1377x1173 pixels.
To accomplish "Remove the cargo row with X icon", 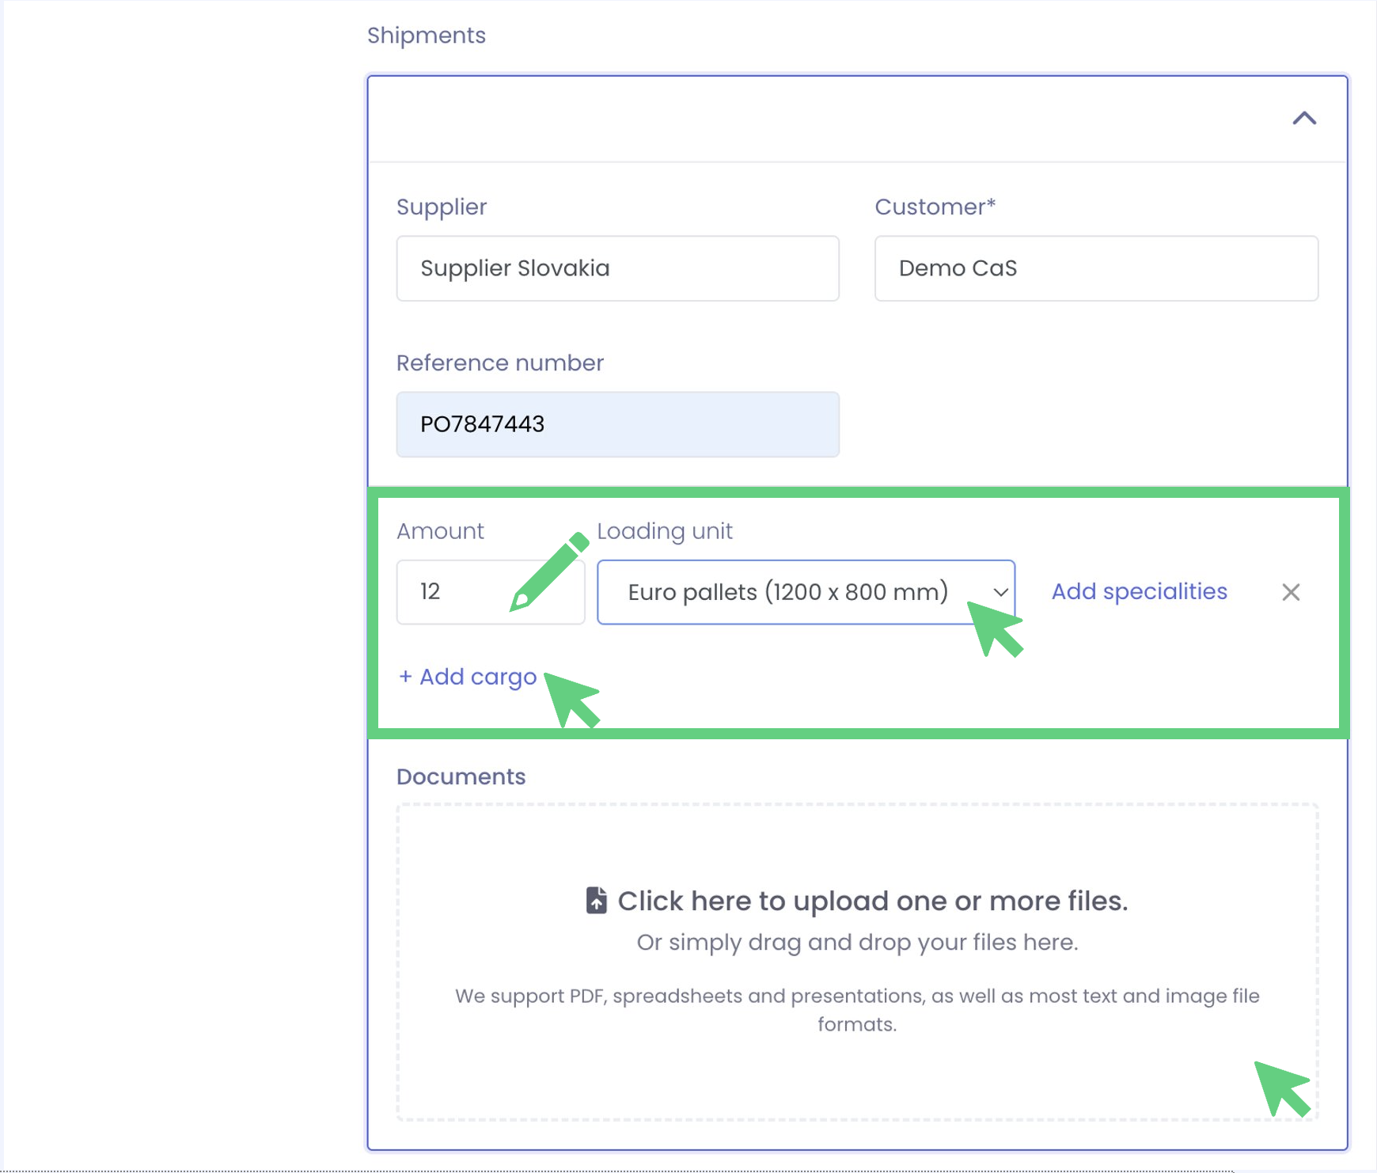I will coord(1291,592).
